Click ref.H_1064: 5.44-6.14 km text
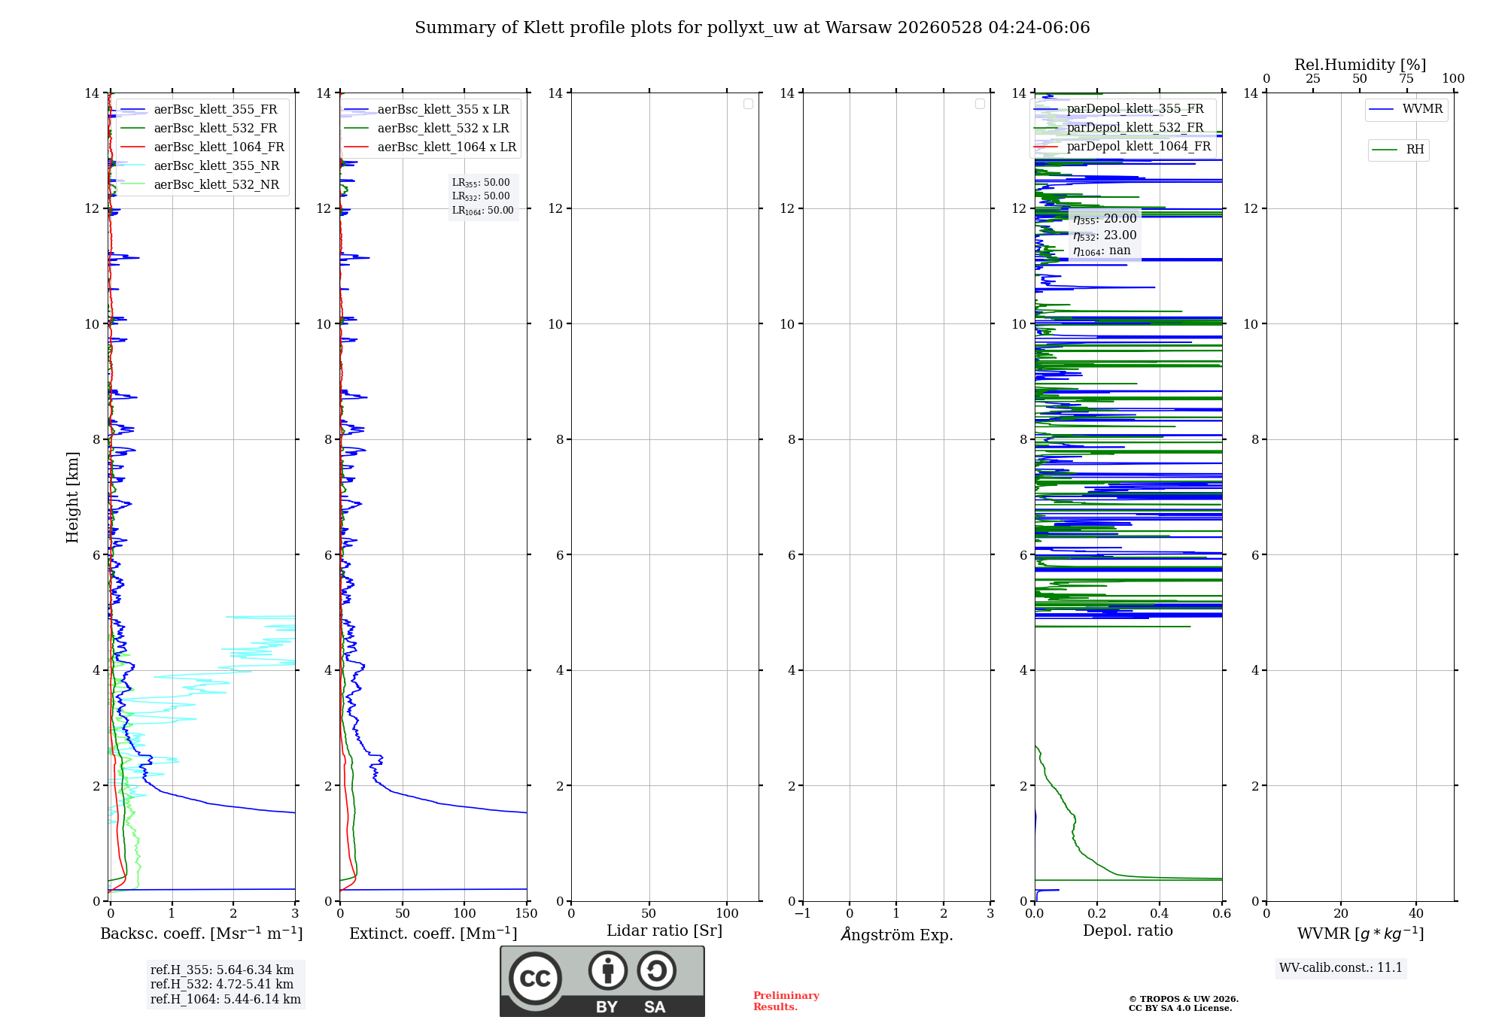Viewport: 1505px width, 1023px height. tap(226, 1000)
